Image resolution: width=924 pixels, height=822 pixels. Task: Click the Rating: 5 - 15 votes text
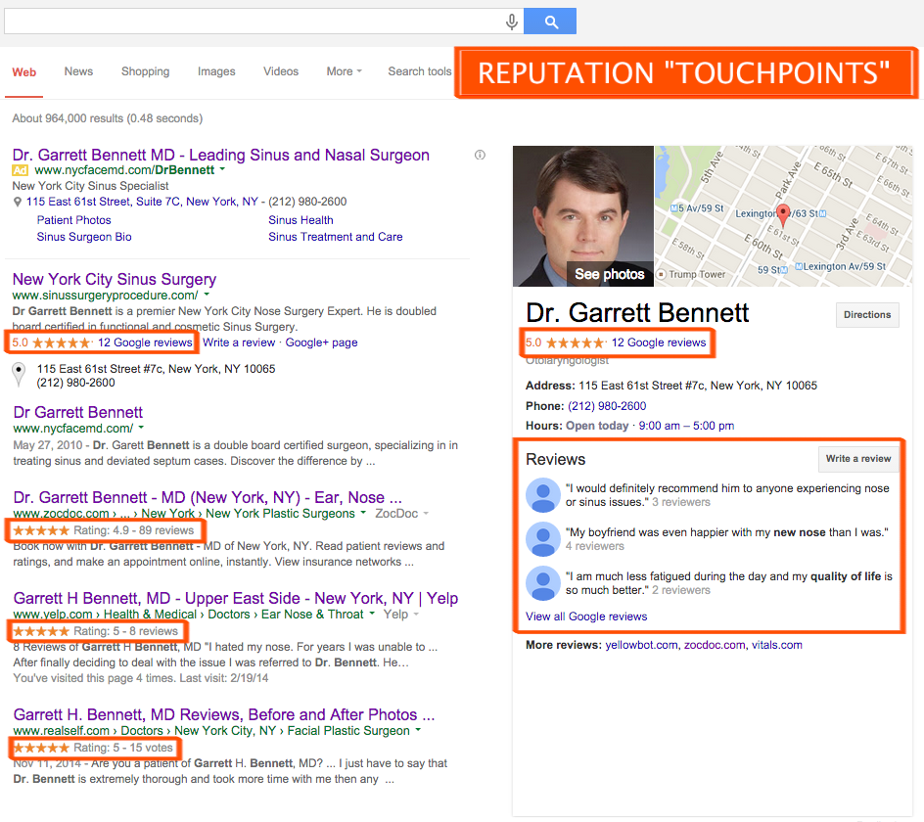pyautogui.click(x=123, y=748)
